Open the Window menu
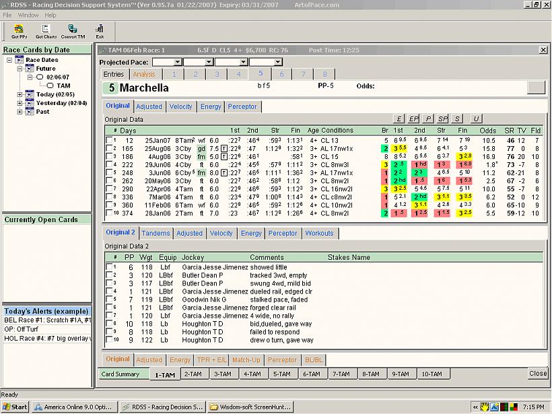 click(x=28, y=15)
